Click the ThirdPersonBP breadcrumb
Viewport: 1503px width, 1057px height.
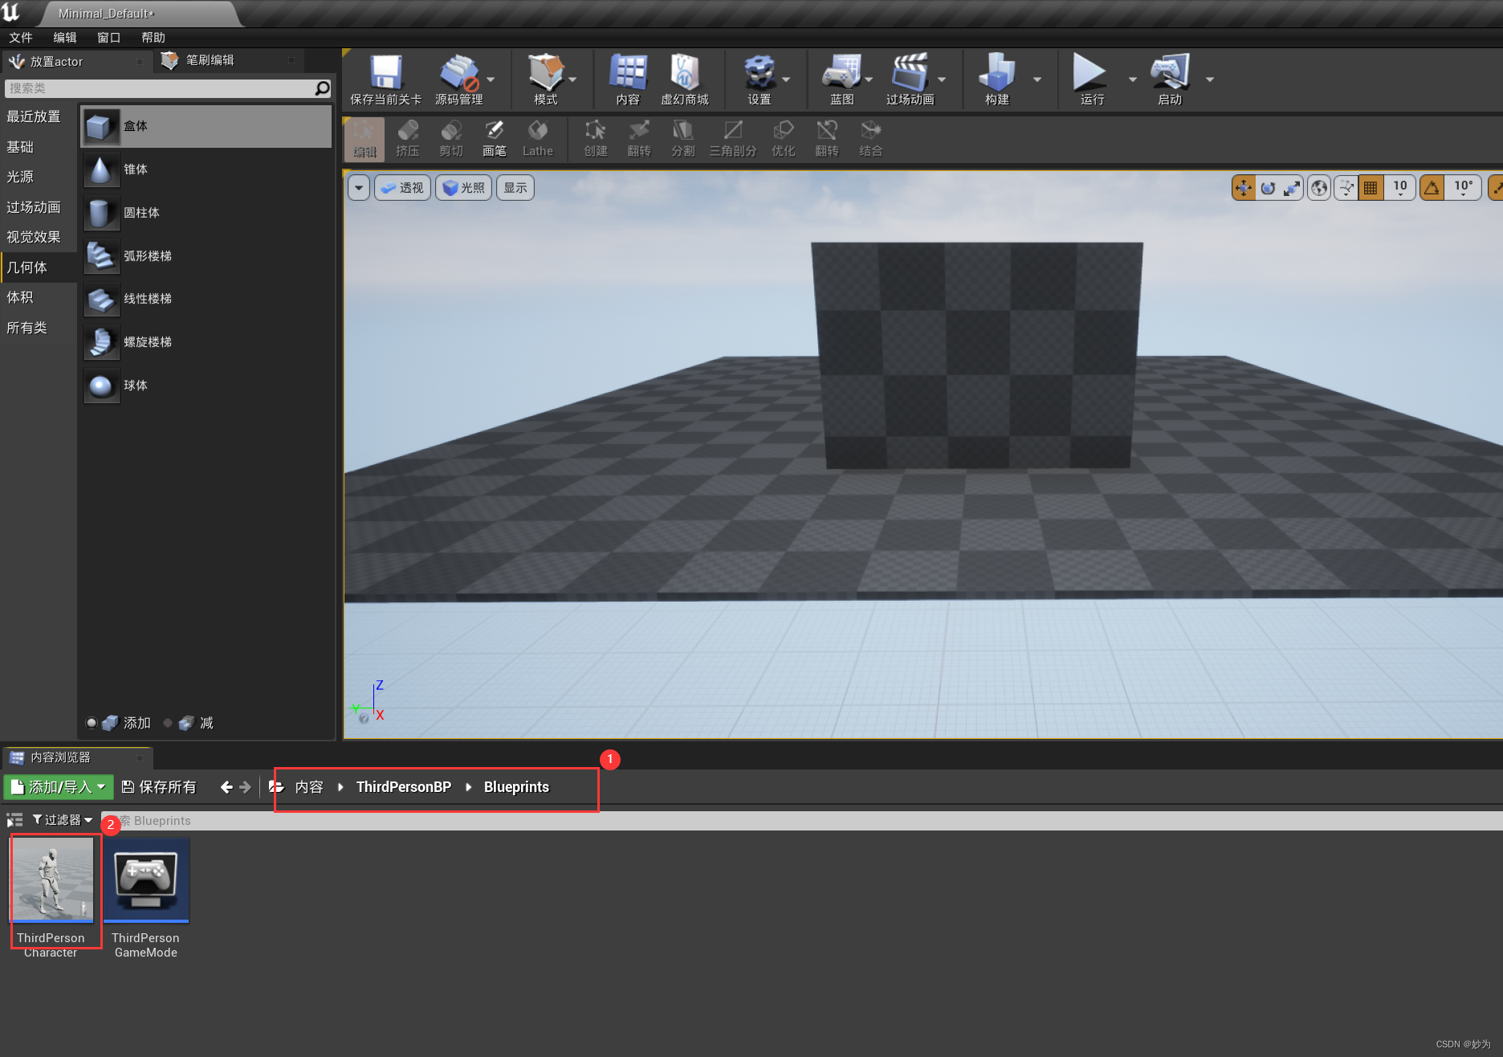click(404, 787)
